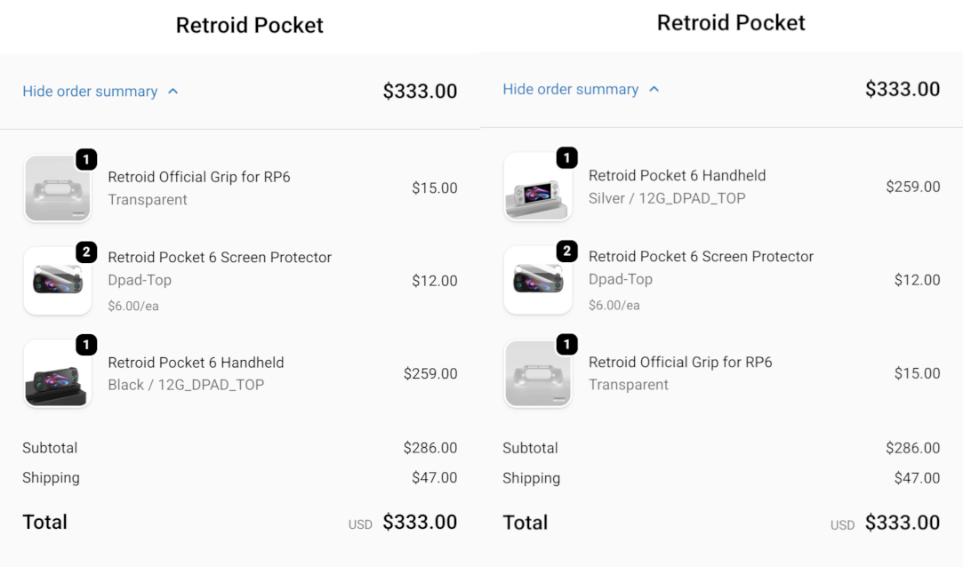
Task: Click the quantity badge on the right summary's Grip
Action: [566, 344]
